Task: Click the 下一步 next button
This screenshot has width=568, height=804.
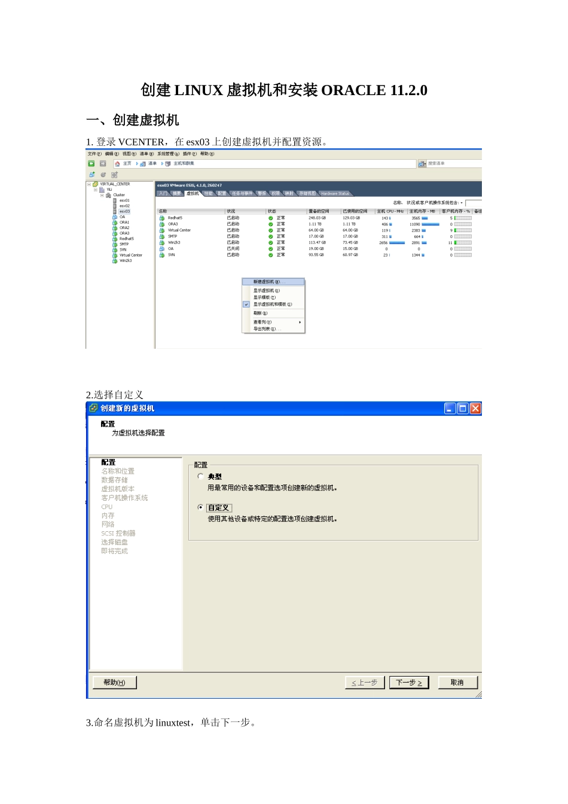Action: pyautogui.click(x=409, y=683)
